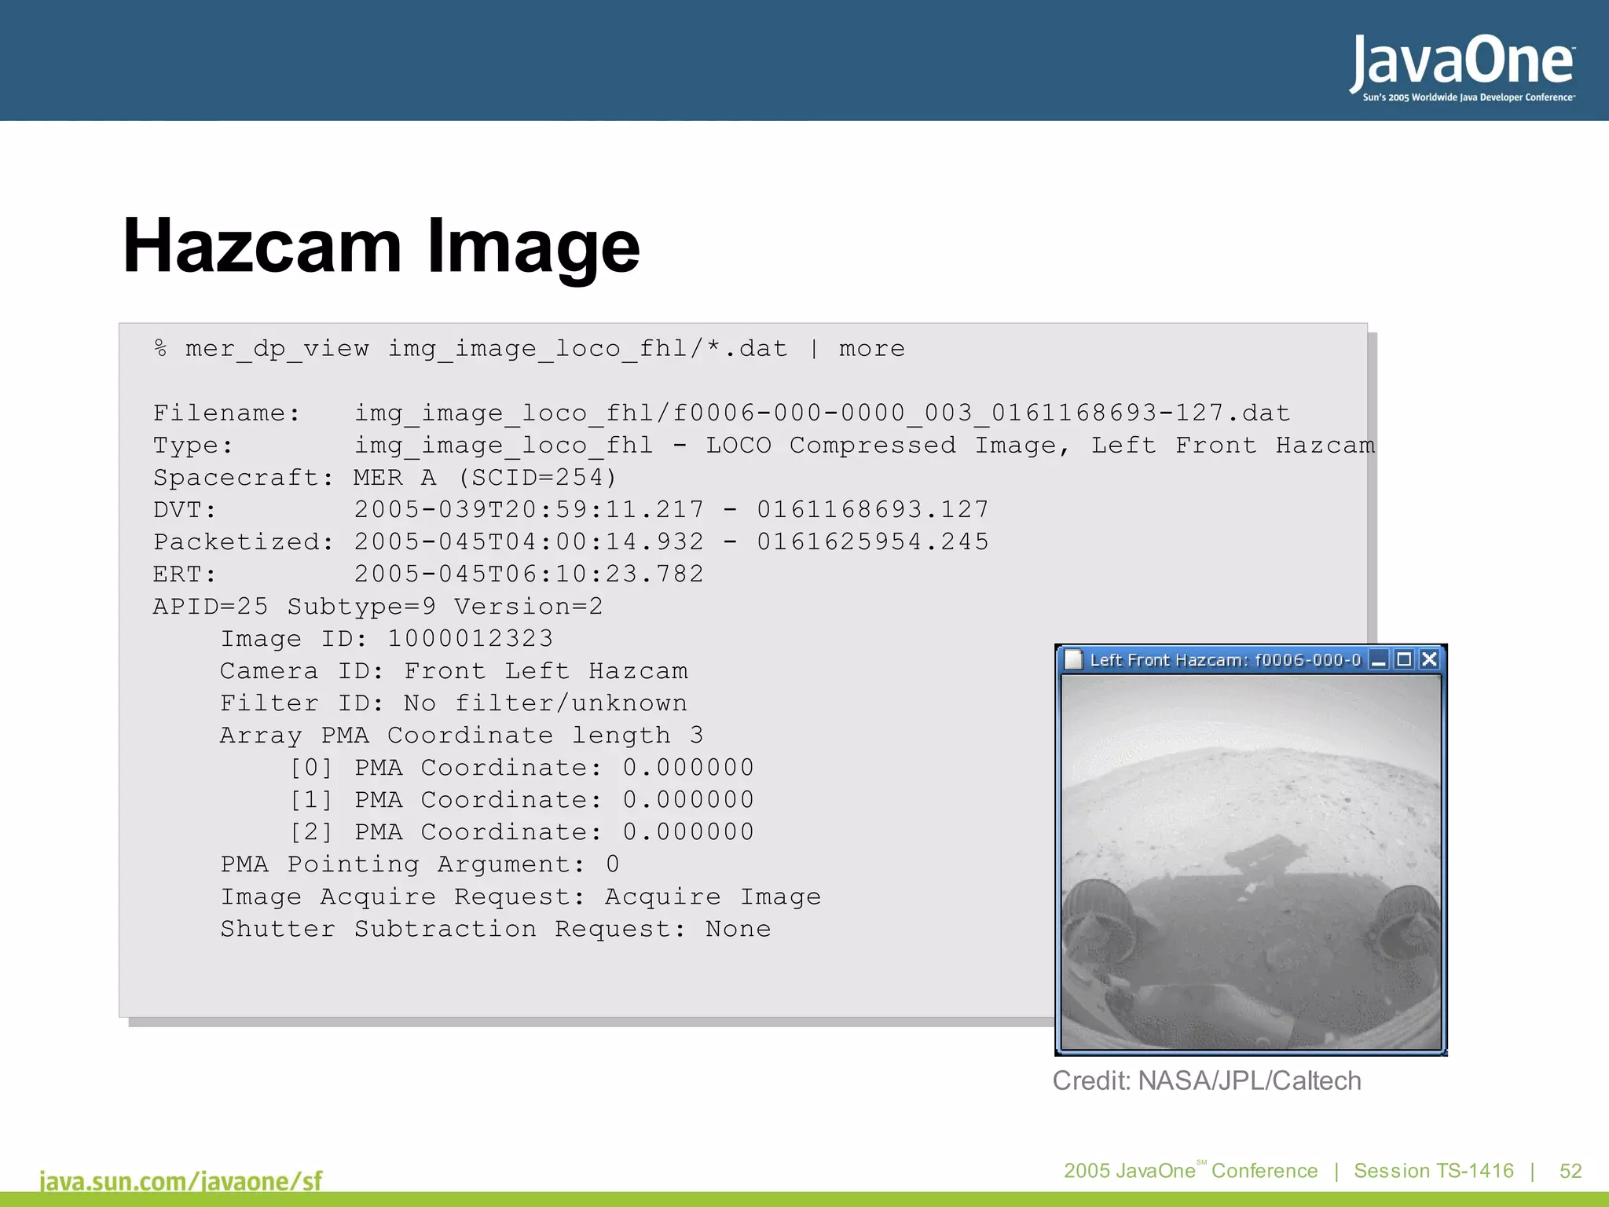Click the Credit: NASA/JPL/Caltech caption
This screenshot has height=1207, width=1609.
1206,1081
